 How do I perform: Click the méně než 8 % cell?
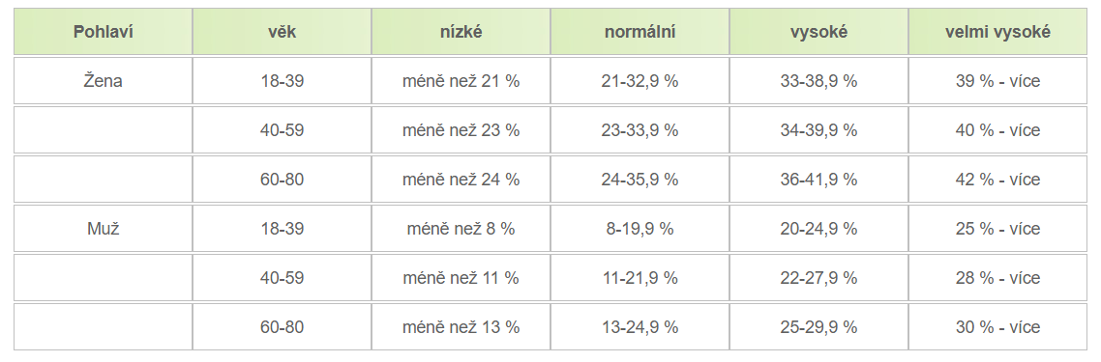click(x=461, y=228)
